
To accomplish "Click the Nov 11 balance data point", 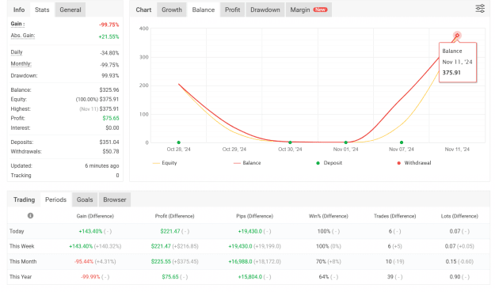I will 457,36.
